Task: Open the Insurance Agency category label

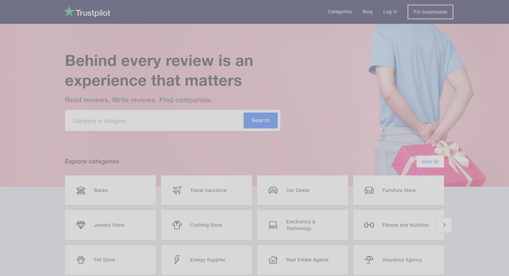Action: pyautogui.click(x=402, y=260)
